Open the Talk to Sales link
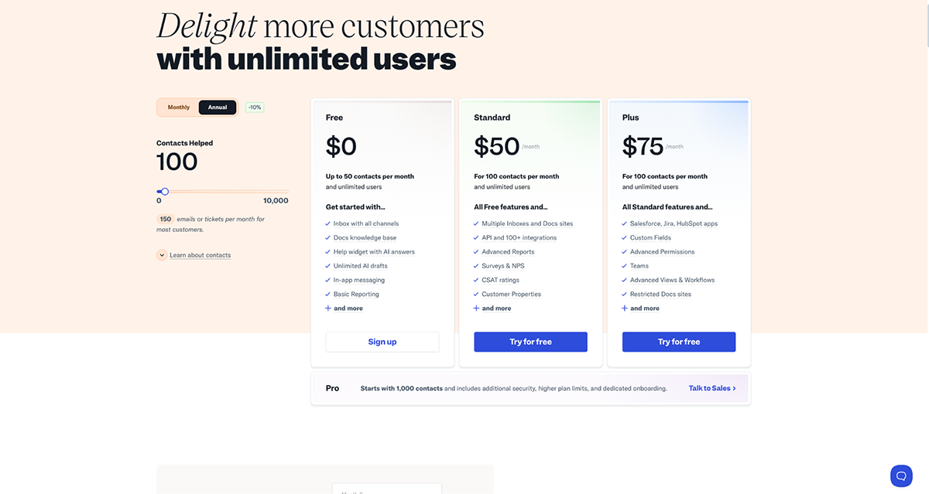Viewport: 929px width, 494px height. click(711, 388)
